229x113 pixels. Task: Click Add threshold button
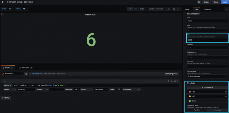pos(208,88)
